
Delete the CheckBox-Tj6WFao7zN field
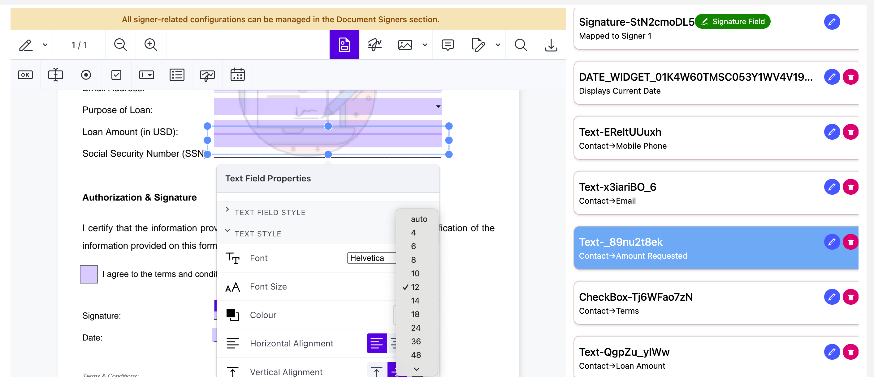[x=850, y=297]
